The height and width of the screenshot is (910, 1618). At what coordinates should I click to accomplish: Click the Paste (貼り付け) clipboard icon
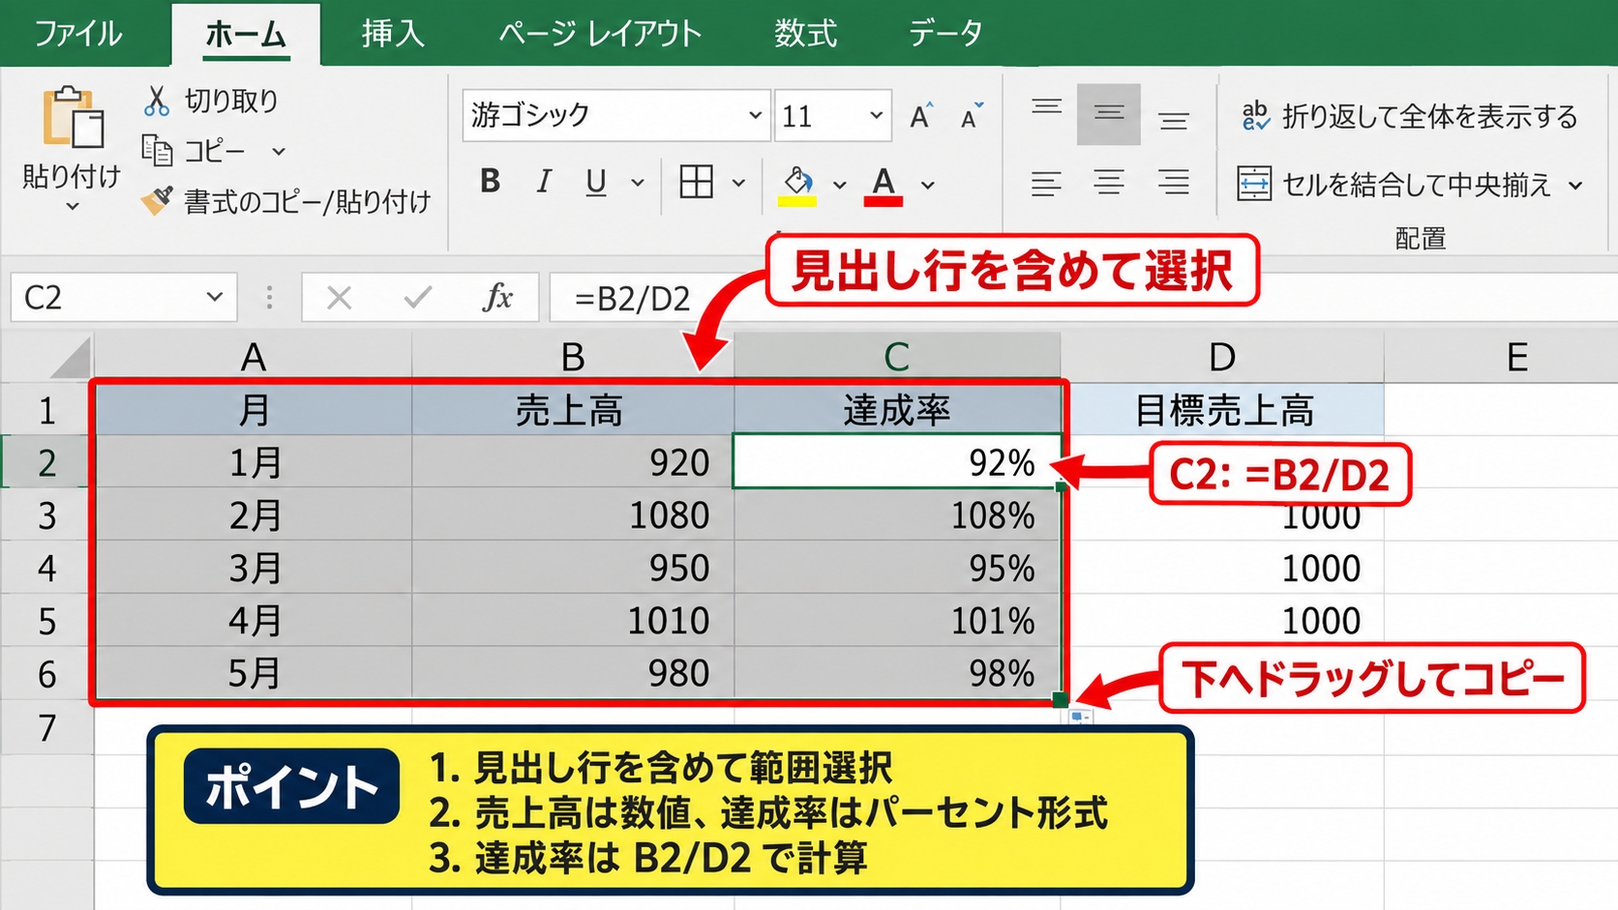[73, 117]
